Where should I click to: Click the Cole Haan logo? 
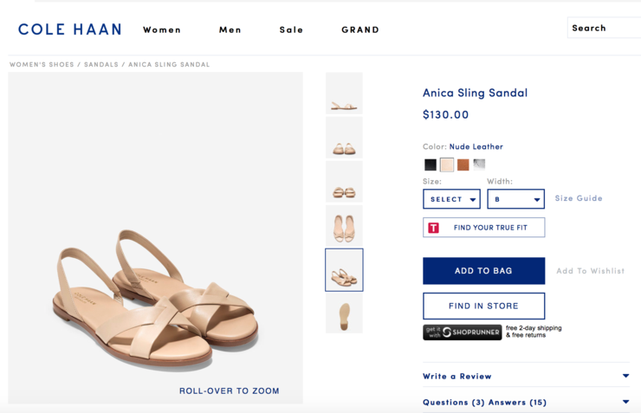pos(69,29)
